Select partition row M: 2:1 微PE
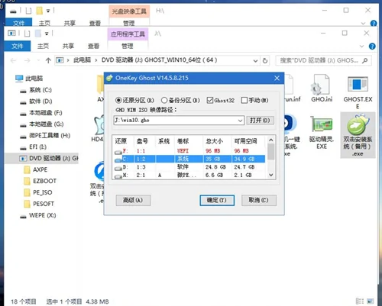 click(189, 176)
